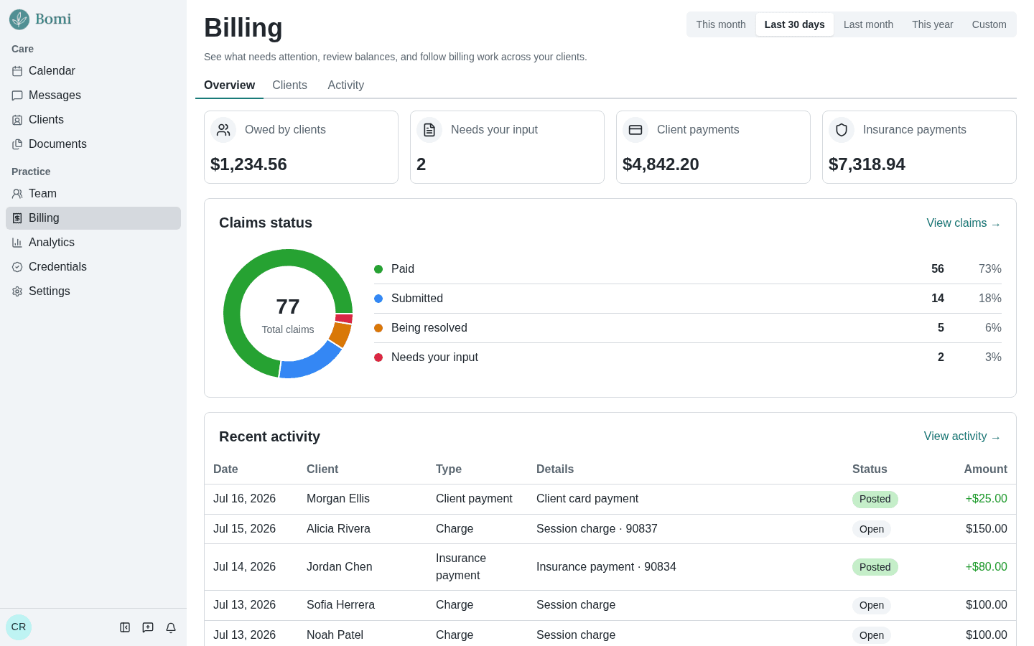The width and height of the screenshot is (1034, 646).
Task: Click the Amount column header
Action: tap(985, 469)
